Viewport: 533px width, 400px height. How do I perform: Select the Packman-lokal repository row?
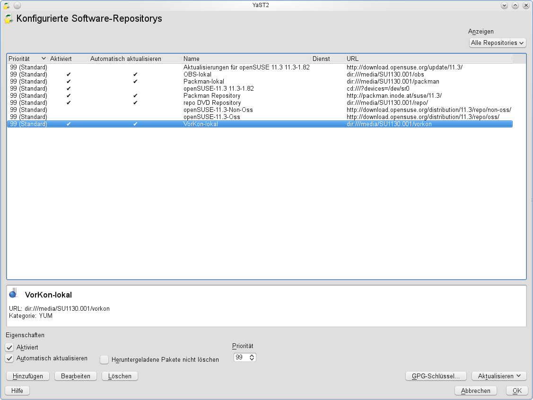pos(260,82)
